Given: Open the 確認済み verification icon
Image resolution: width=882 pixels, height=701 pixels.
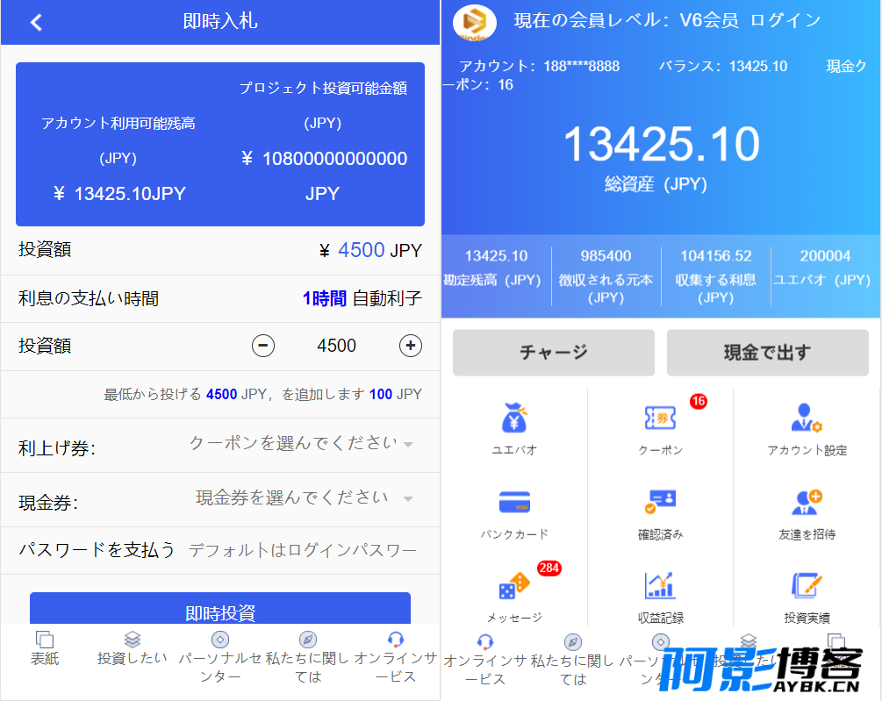Looking at the screenshot, I should (660, 501).
